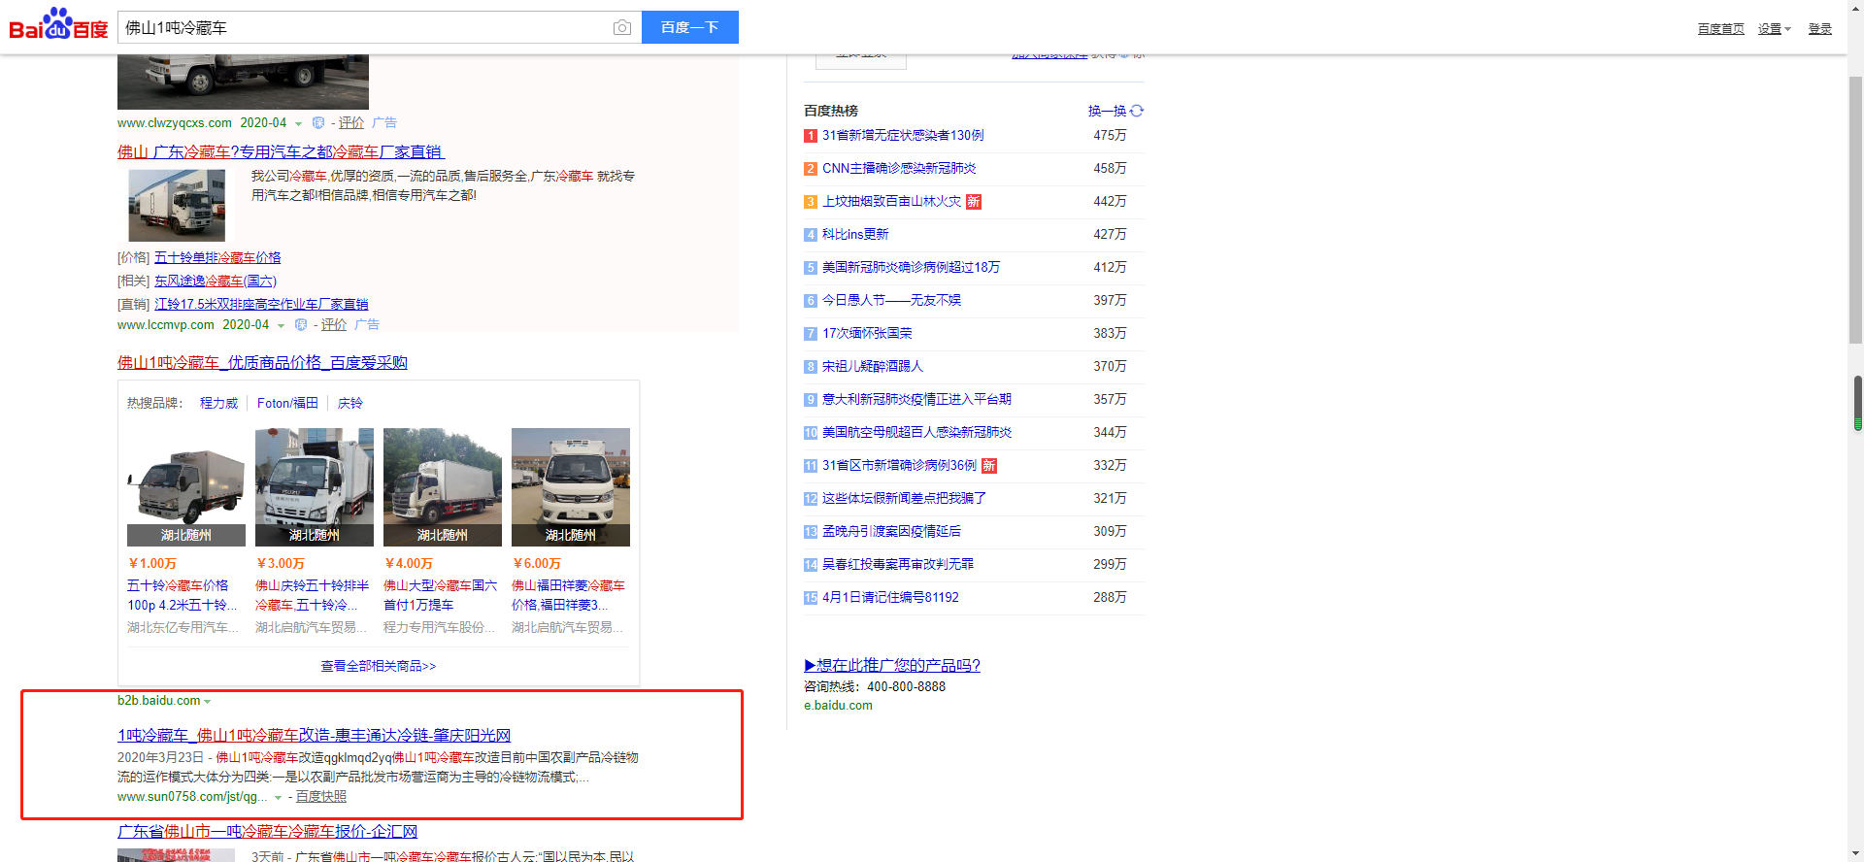Open 东风途逸冷藏车(国六) link

[x=216, y=281]
